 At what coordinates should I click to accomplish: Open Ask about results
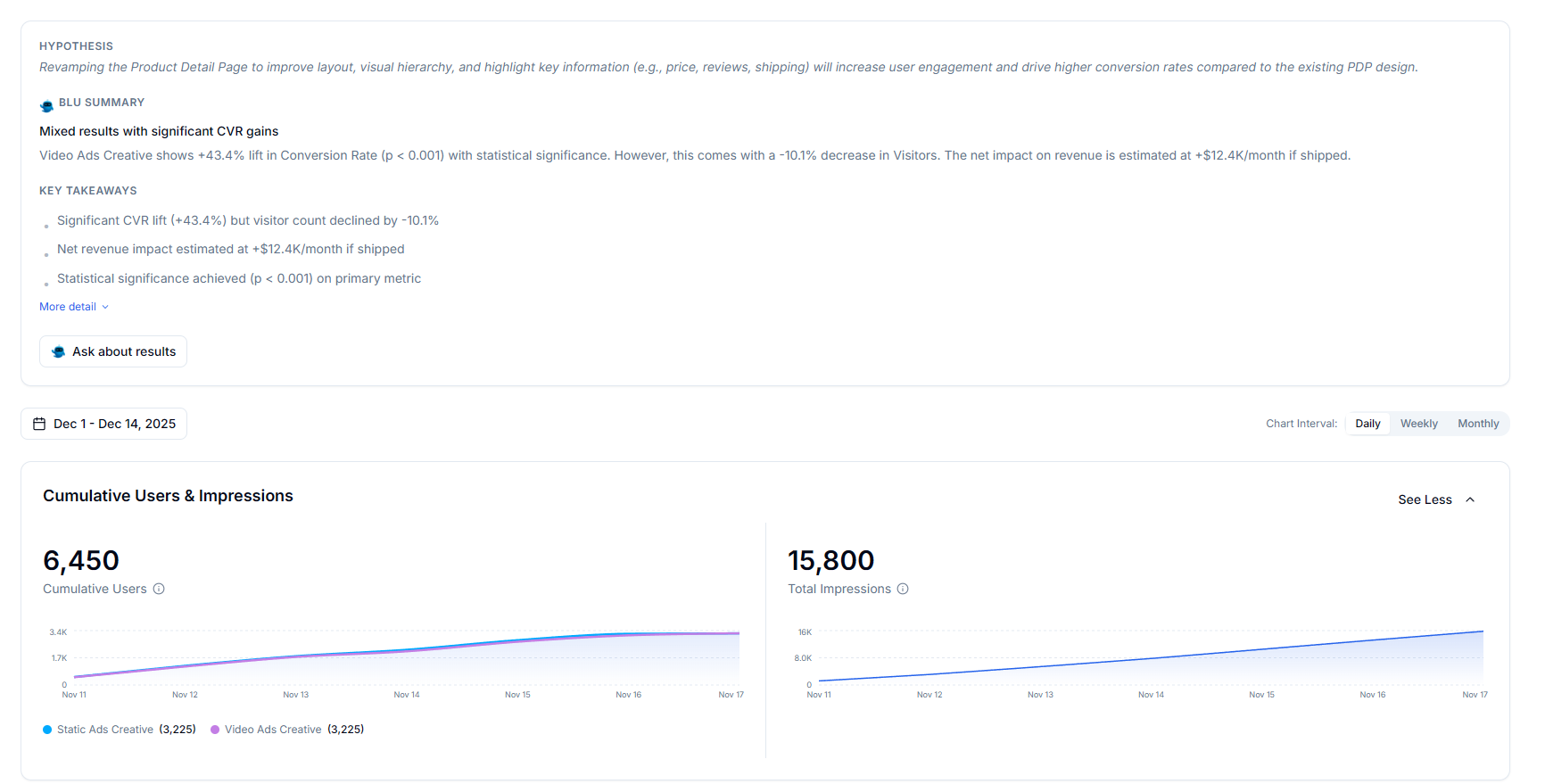[113, 351]
